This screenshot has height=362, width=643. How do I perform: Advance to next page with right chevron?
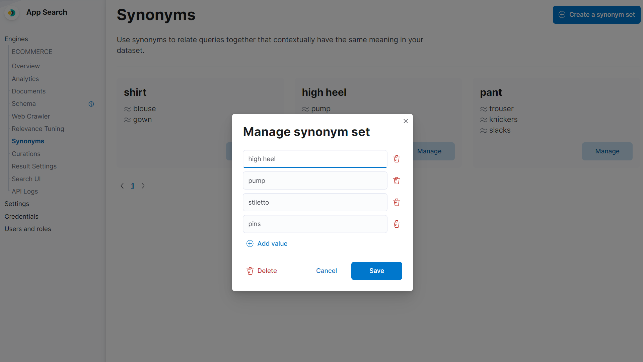coord(143,186)
